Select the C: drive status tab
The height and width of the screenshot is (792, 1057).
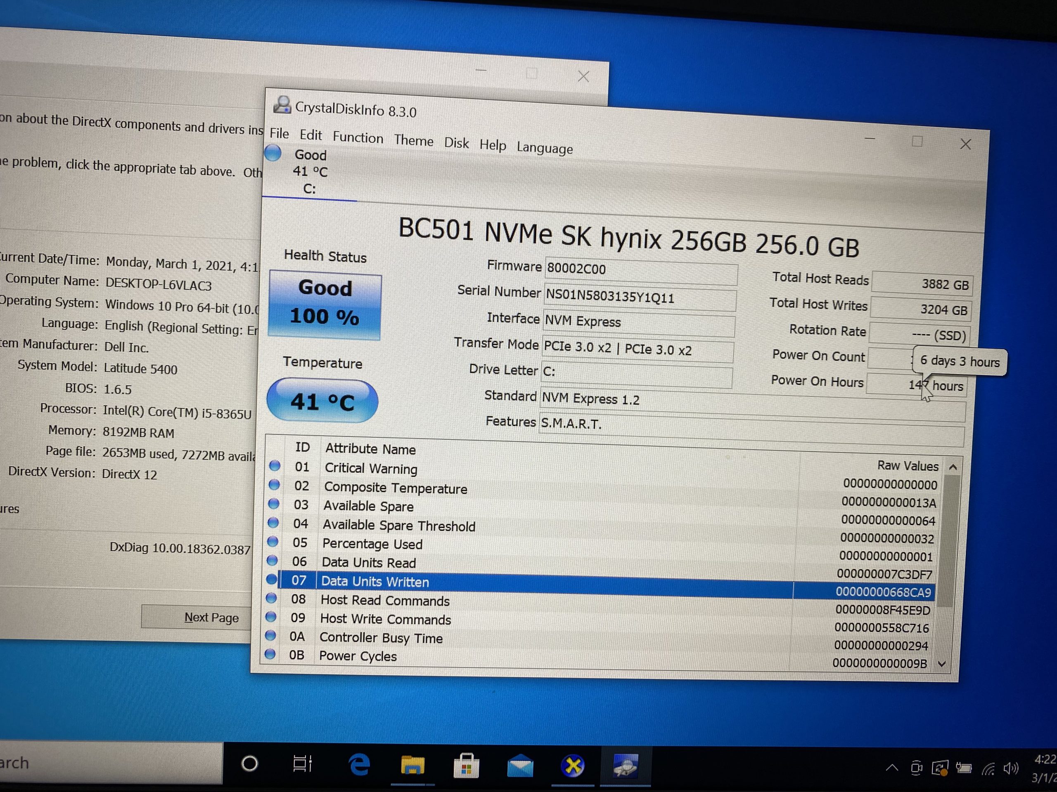click(310, 172)
